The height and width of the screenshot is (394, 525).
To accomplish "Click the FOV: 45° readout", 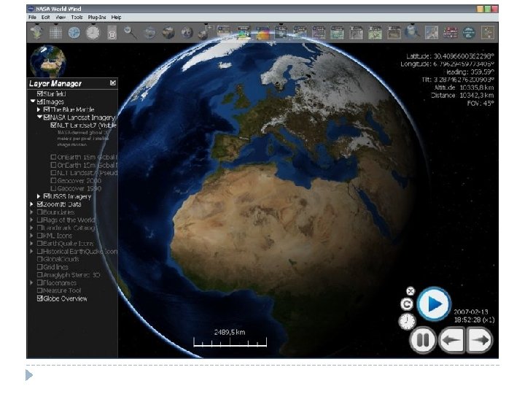I will (x=481, y=104).
